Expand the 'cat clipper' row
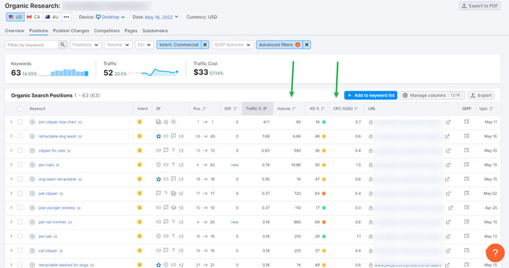Viewport: 509px width, 268px height. pyautogui.click(x=12, y=250)
